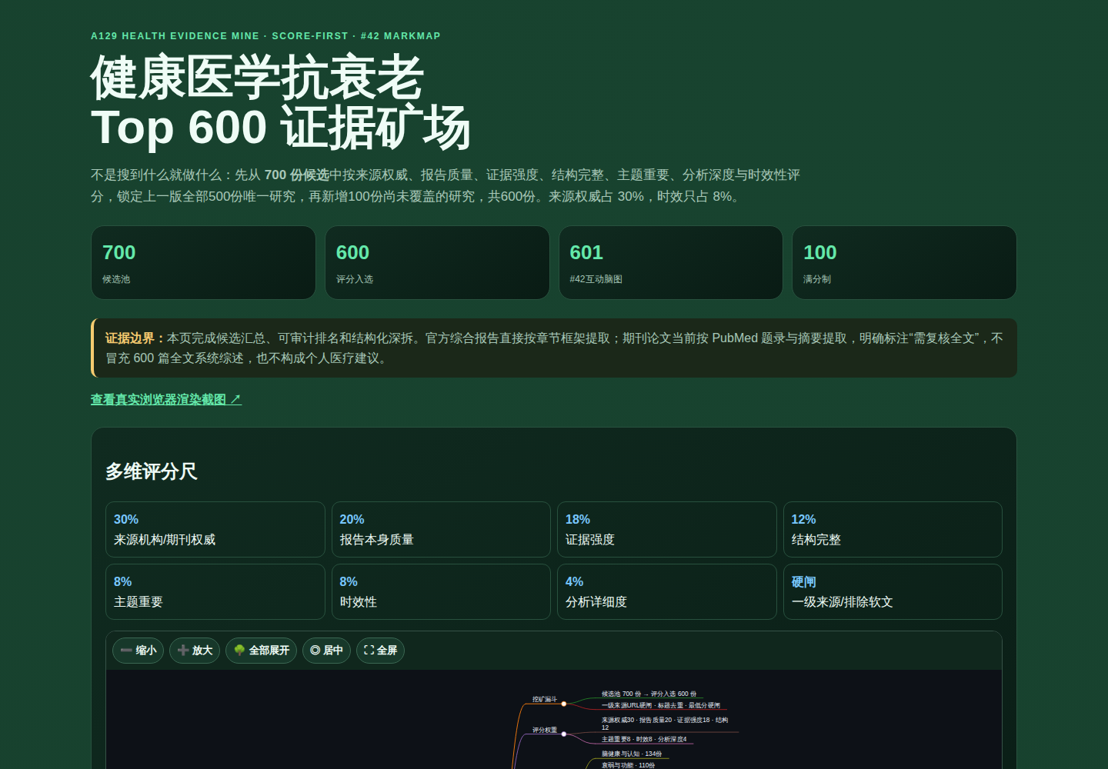Select the 30% 来源机构/期刊权威 card
The image size is (1108, 769).
[x=215, y=529]
